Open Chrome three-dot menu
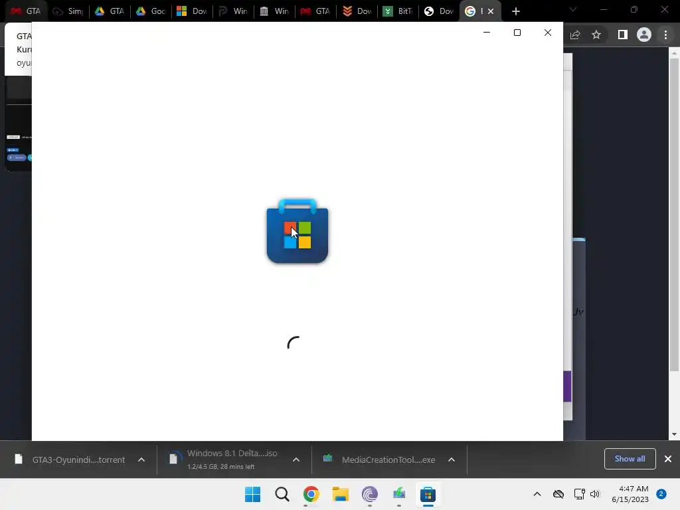Viewport: 680px width, 510px height. (x=665, y=35)
